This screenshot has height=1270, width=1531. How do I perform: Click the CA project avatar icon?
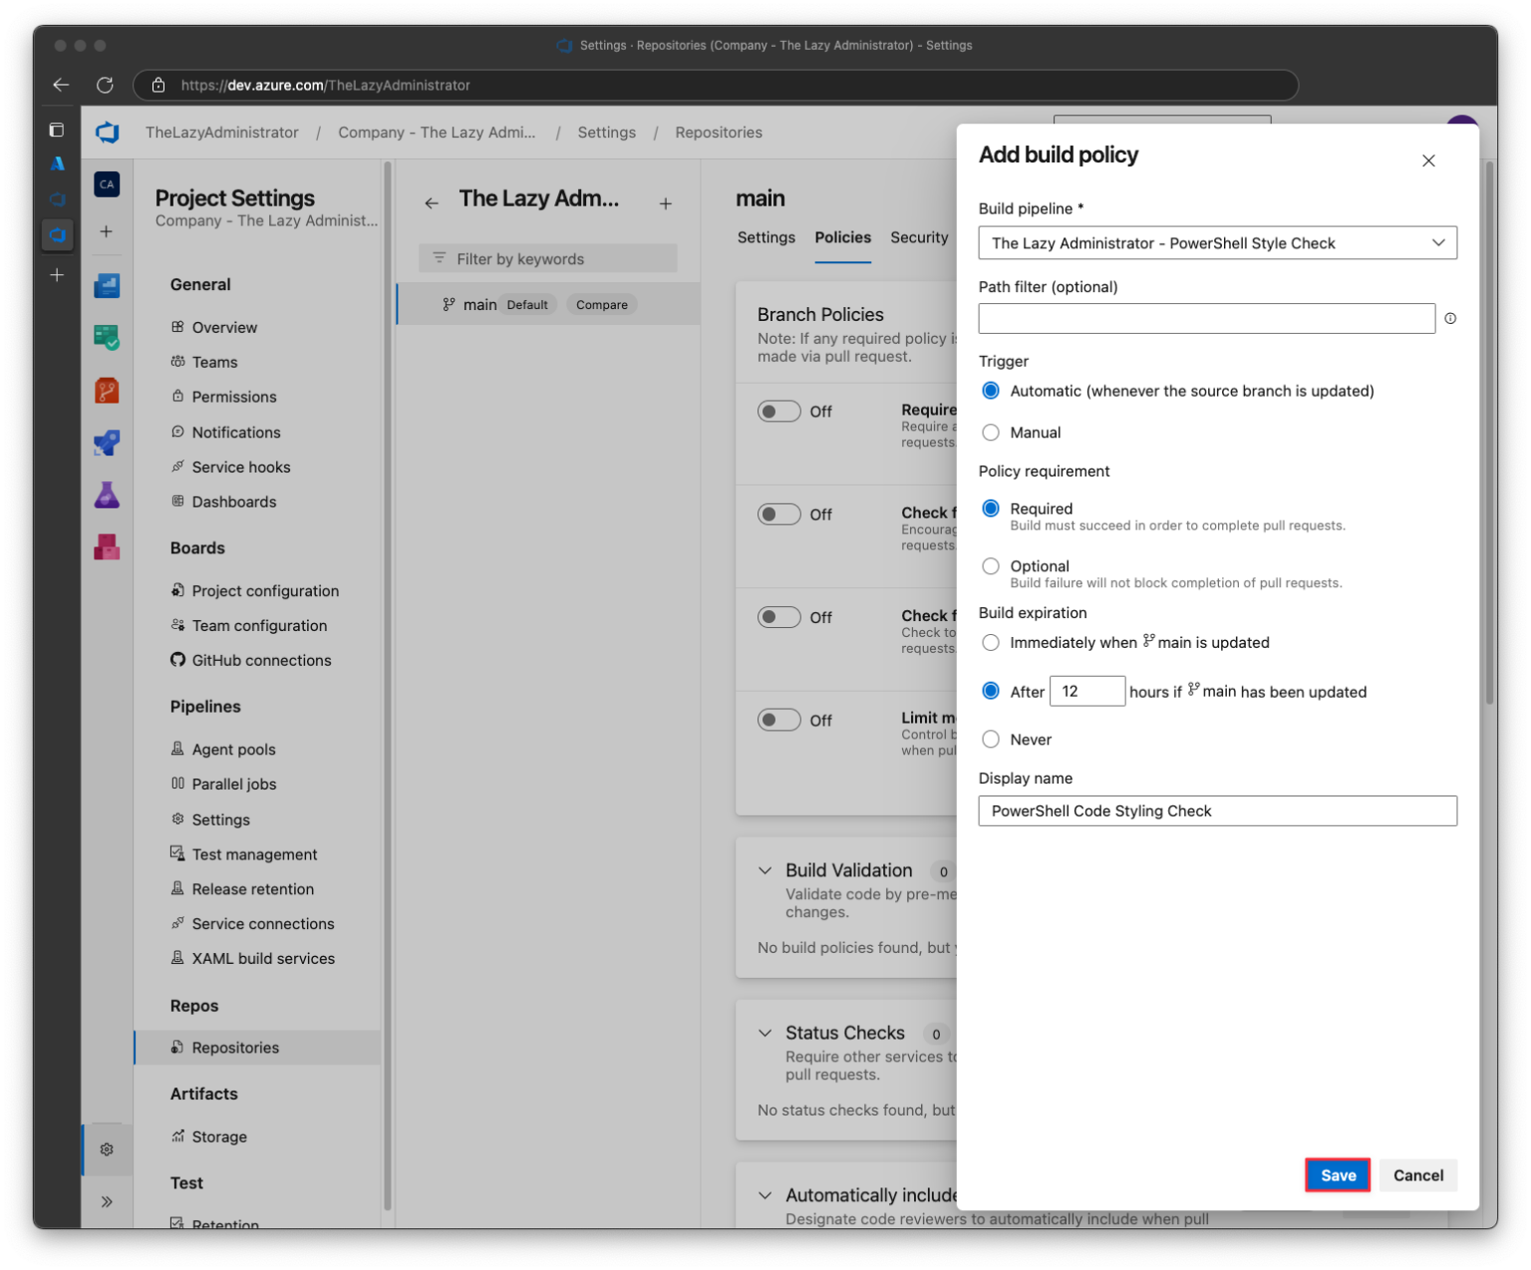pyautogui.click(x=107, y=184)
